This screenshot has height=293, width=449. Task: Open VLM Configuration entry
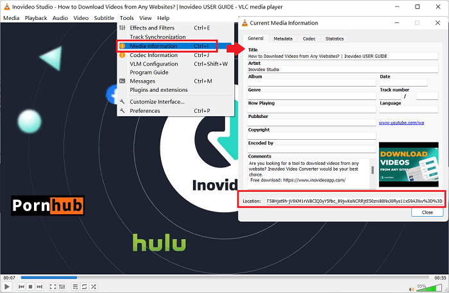175,64
